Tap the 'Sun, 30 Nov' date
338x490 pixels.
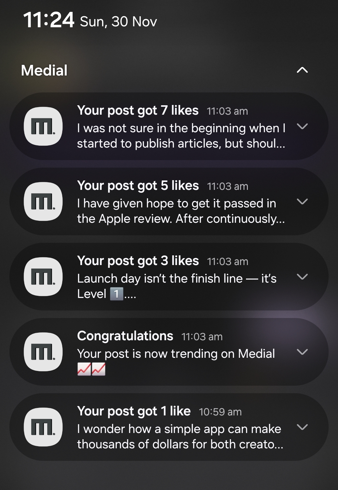click(x=118, y=22)
